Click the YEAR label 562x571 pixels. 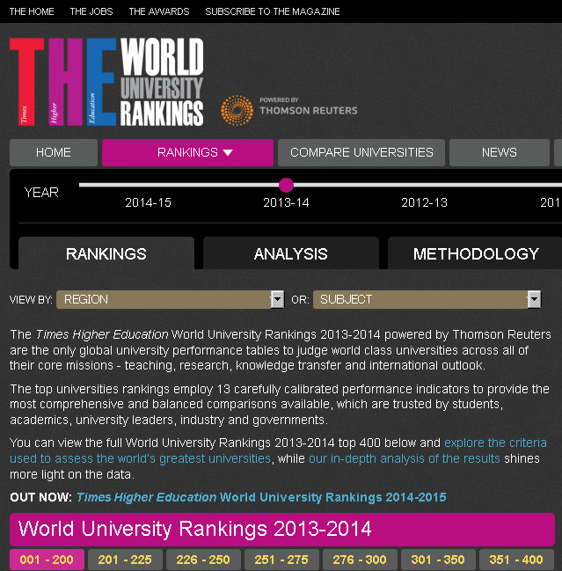coord(41,193)
